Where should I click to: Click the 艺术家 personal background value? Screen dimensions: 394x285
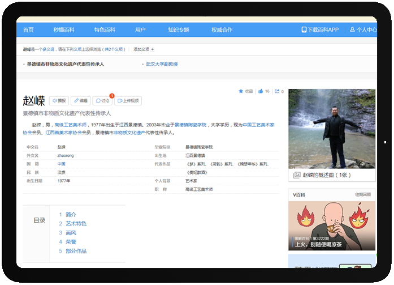(191, 181)
